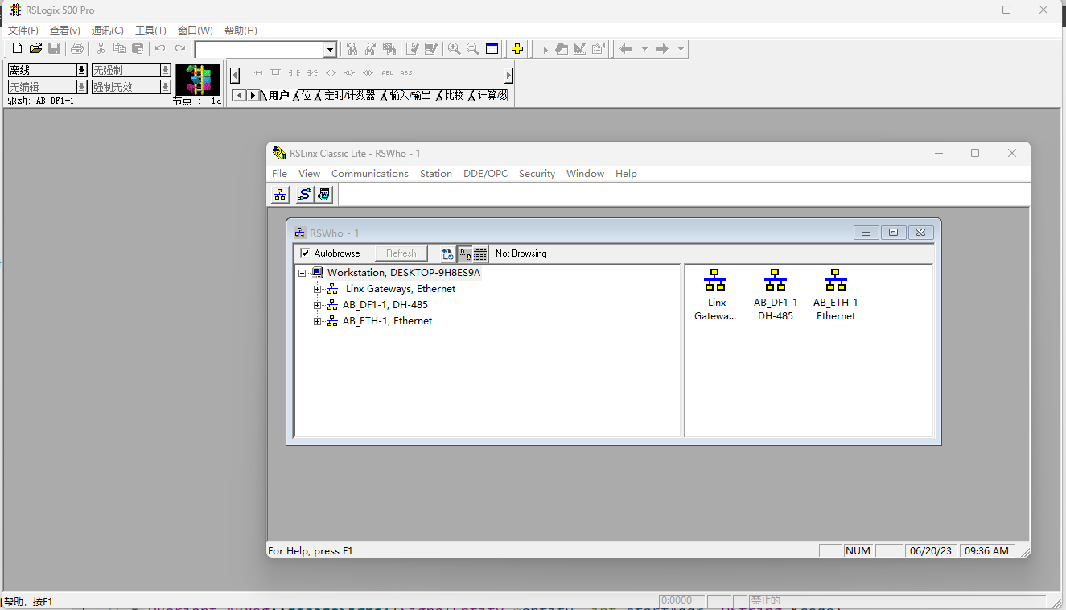Image resolution: width=1066 pixels, height=610 pixels.
Task: Expand AB_ETH-1, Ethernet node
Action: (x=318, y=321)
